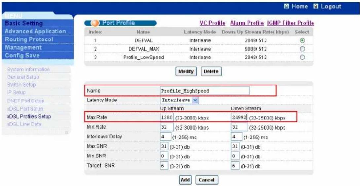Click the 9088/512 rate value
The height and width of the screenshot is (186, 360).
[x=256, y=49]
